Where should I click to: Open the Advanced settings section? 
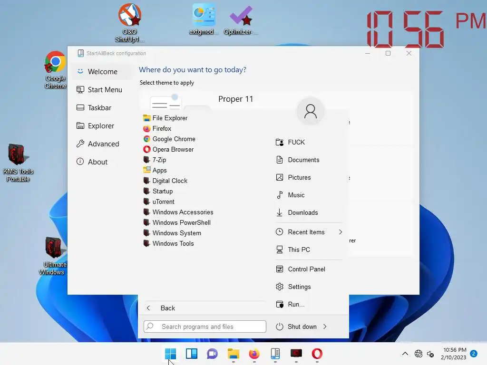[103, 144]
